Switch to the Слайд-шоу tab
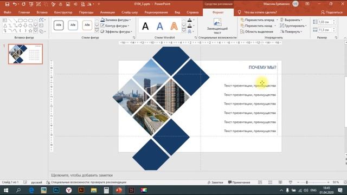Image resolution: width=347 pixels, height=195 pixels. [130, 12]
